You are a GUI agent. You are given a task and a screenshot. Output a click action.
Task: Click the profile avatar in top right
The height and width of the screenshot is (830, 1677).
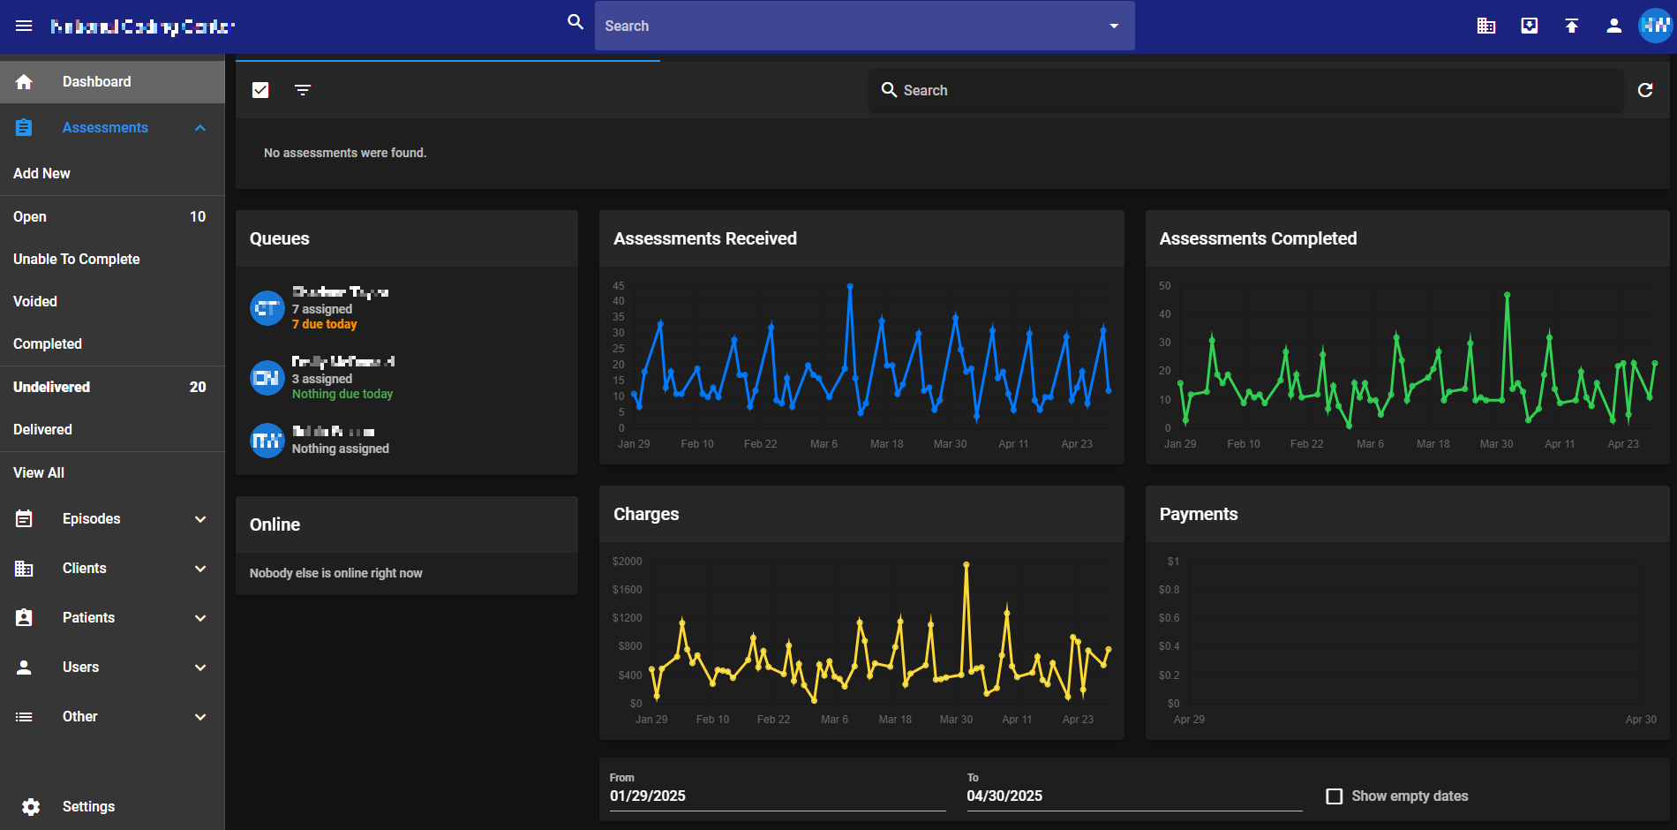(x=1655, y=26)
